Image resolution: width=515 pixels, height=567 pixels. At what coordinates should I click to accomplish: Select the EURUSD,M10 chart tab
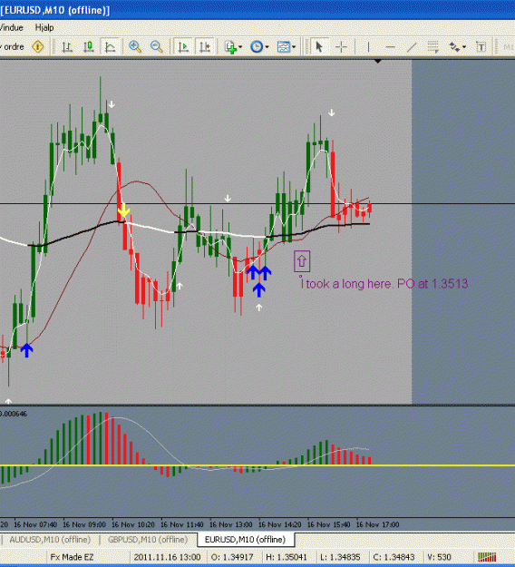(246, 540)
